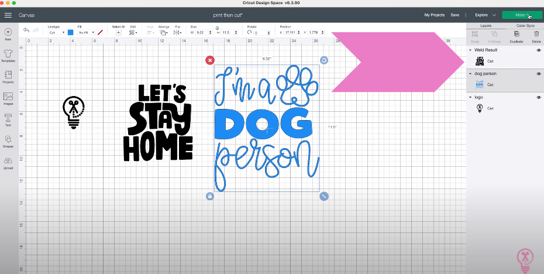Click the no-fill color swatch
Viewport: 544px width, 274px height.
(x=100, y=32)
